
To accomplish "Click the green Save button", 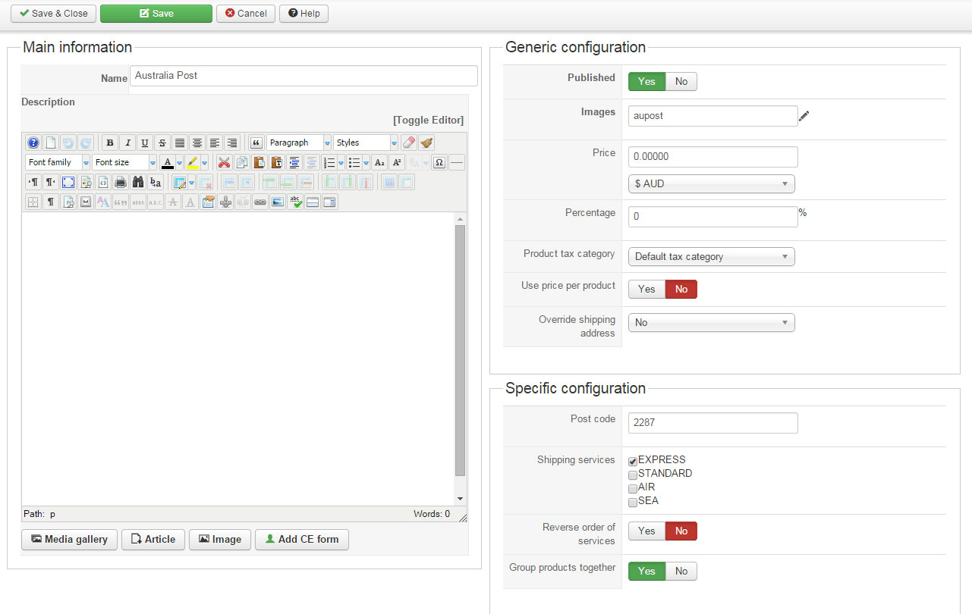I will click(x=156, y=14).
